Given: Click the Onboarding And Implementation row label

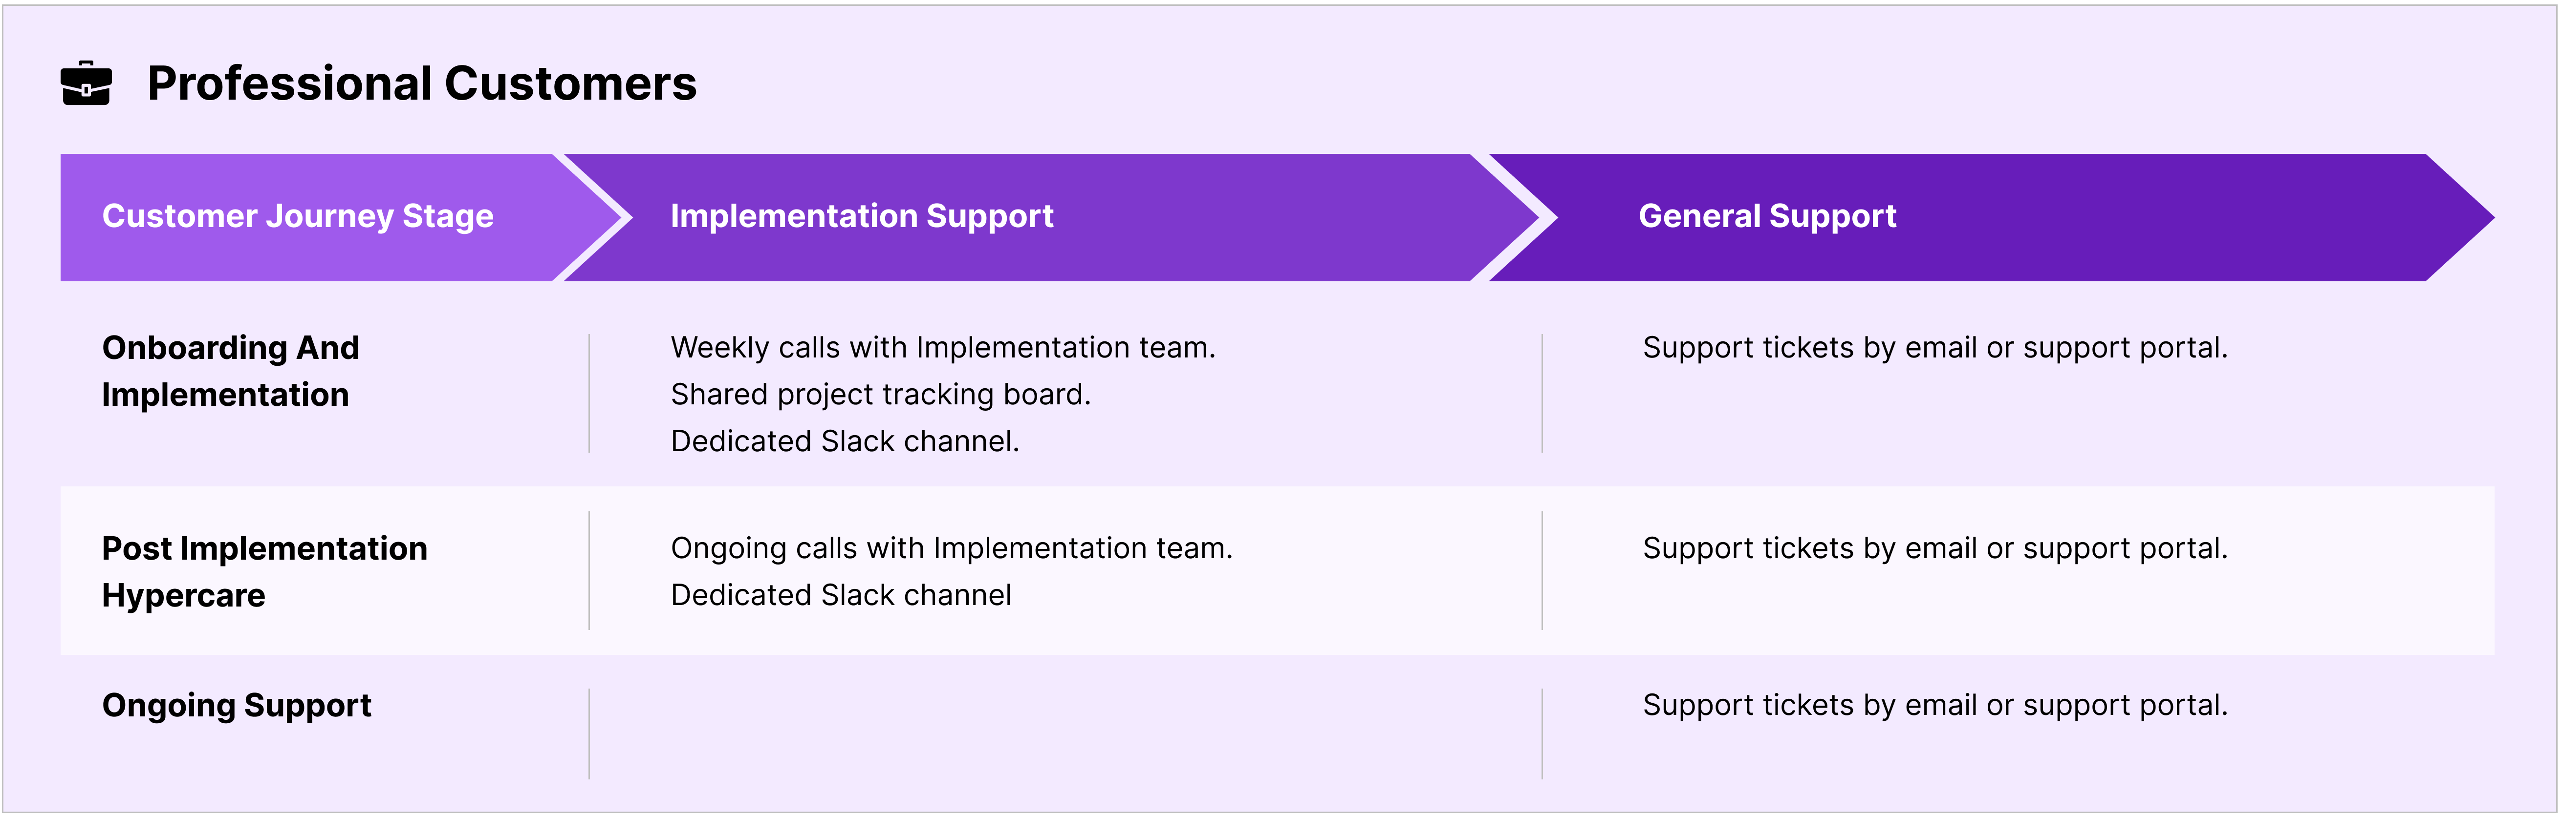Looking at the screenshot, I should pos(231,371).
